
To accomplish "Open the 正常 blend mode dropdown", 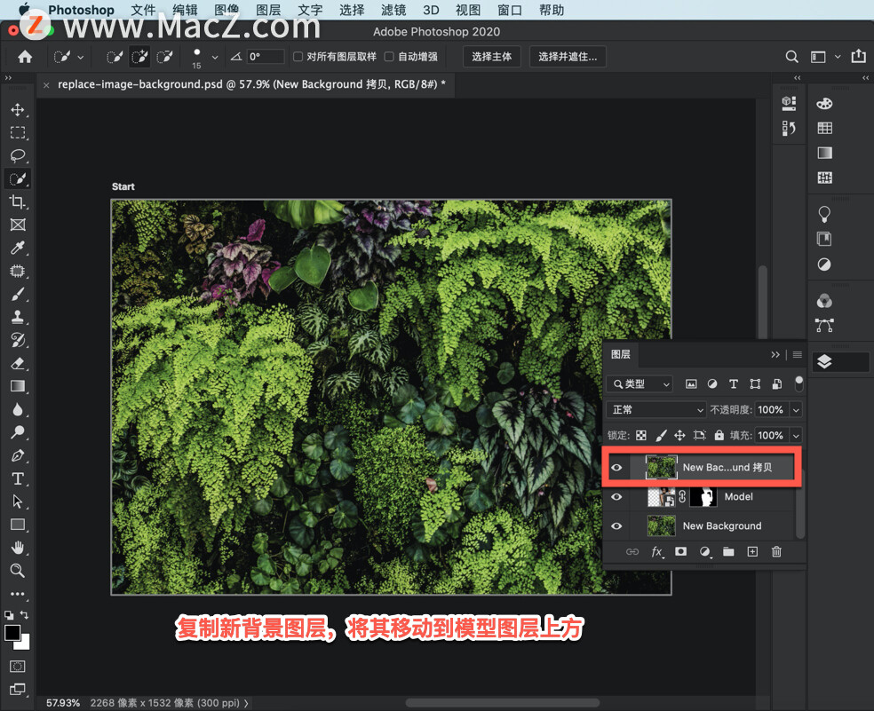I will (x=655, y=410).
